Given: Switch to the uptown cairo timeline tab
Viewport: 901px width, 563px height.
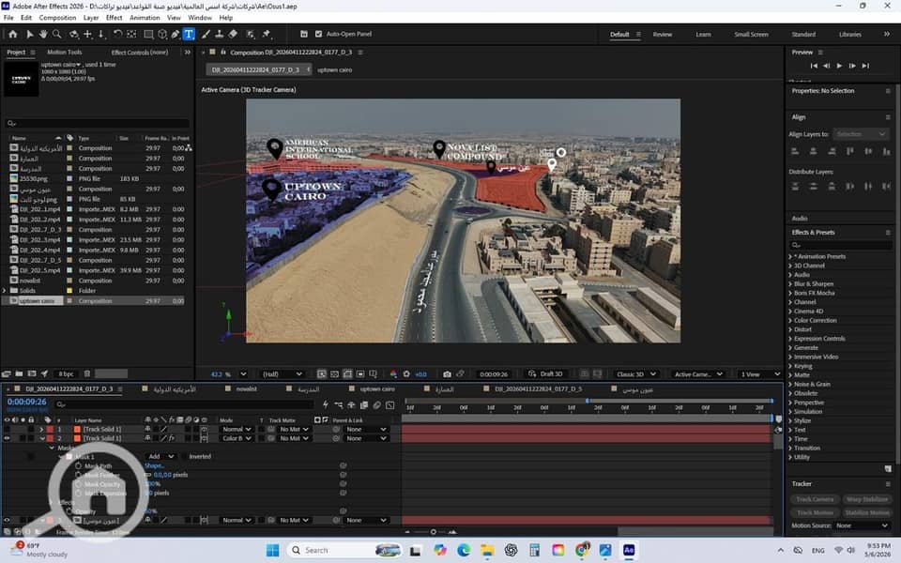Looking at the screenshot, I should click(377, 388).
